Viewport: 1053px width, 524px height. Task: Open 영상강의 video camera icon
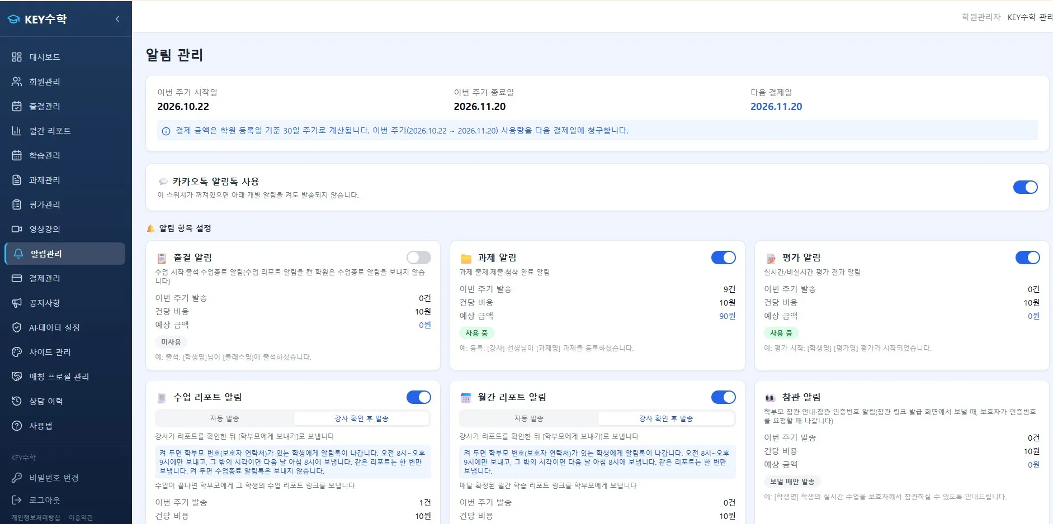click(x=17, y=229)
